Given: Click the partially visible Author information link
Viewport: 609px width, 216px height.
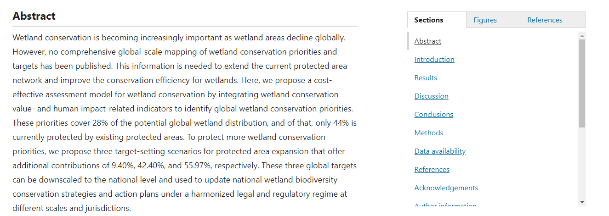Looking at the screenshot, I should tap(445, 205).
